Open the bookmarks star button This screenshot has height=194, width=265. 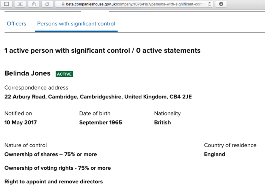[20, 4]
